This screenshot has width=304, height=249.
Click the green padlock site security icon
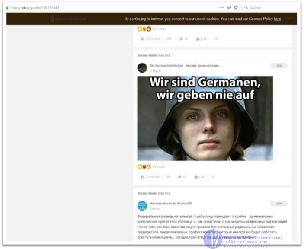tap(7, 7)
